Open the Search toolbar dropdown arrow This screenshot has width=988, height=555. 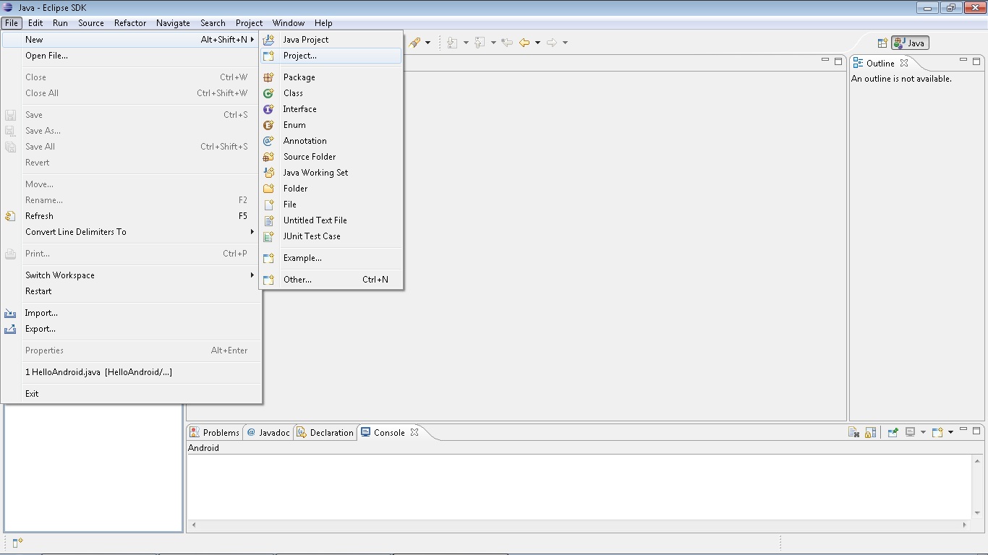[427, 43]
